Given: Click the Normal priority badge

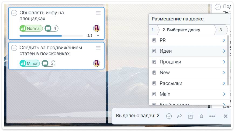Looking at the screenshot, I should 31,28.
